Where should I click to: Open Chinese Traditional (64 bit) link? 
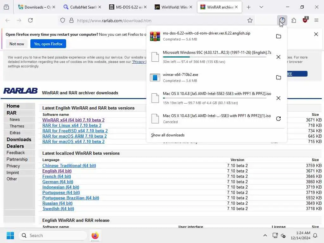[69, 166]
